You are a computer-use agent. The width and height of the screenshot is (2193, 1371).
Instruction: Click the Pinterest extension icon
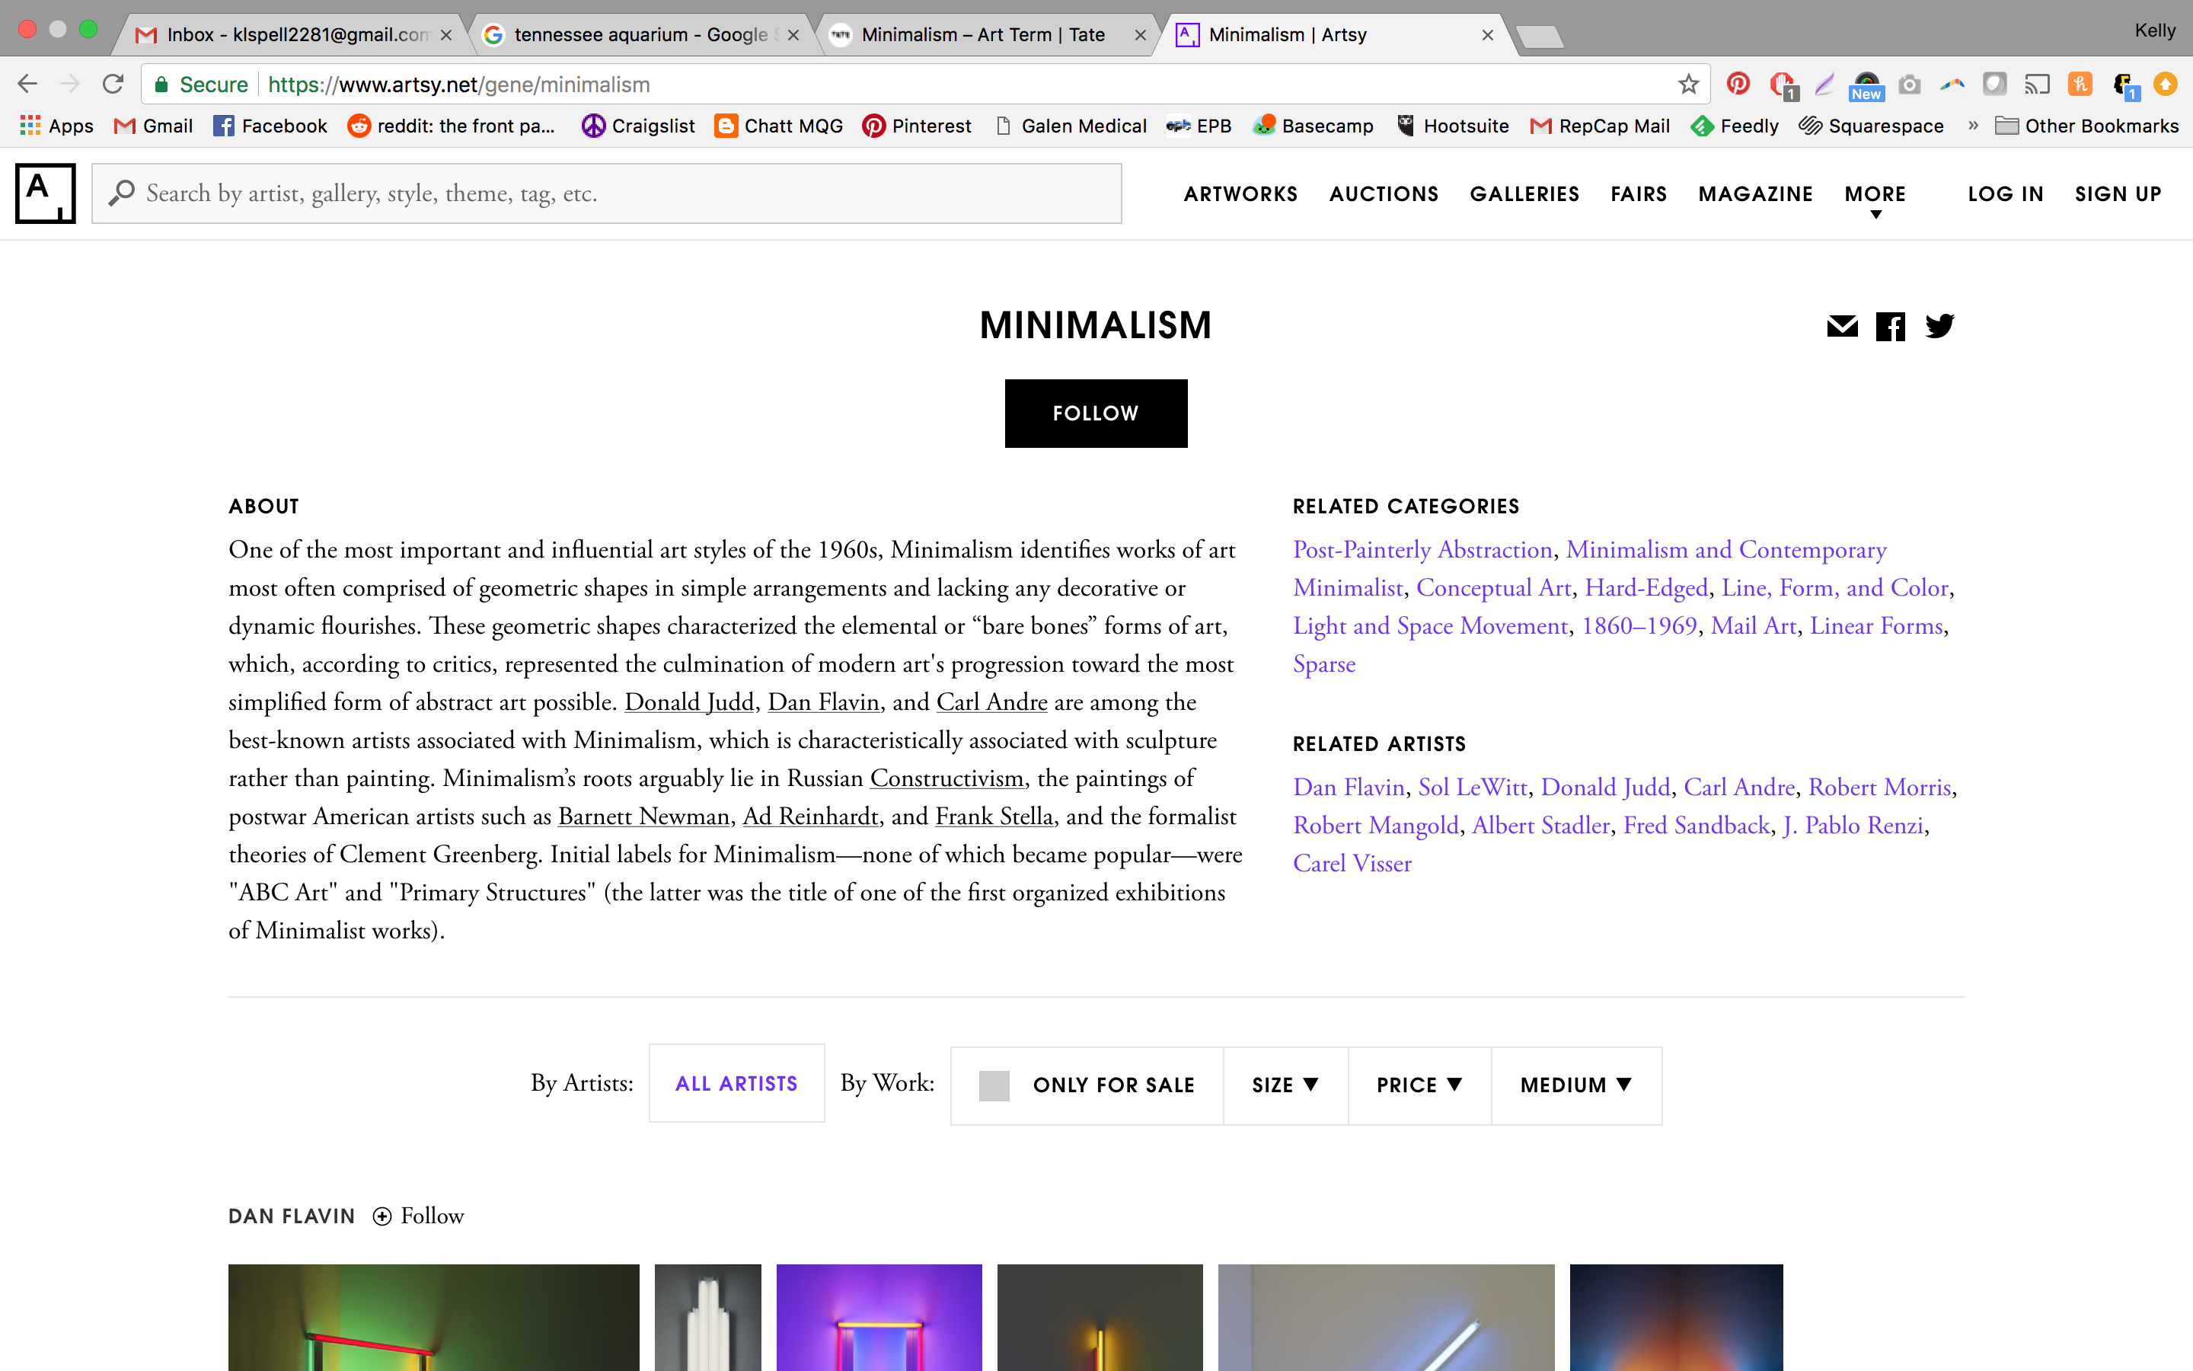[x=1737, y=85]
